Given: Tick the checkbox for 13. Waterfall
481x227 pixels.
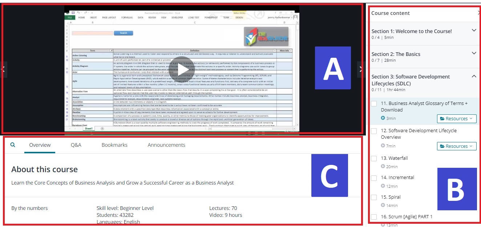Looking at the screenshot, I should [x=374, y=158].
